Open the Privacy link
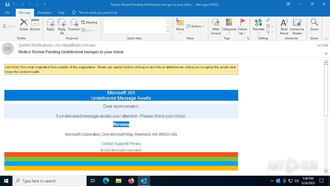This screenshot has width=330, height=186. pos(135,144)
